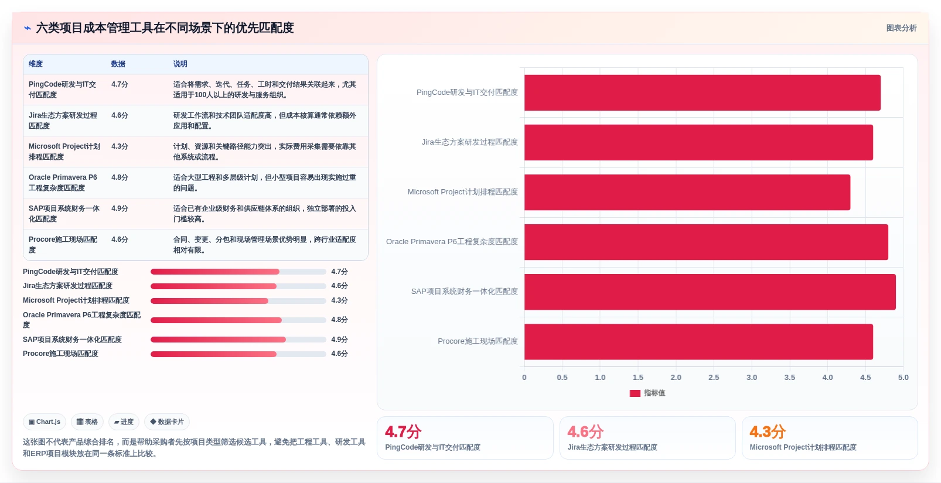Click the blue icon before the title
The height and width of the screenshot is (483, 941).
point(27,28)
